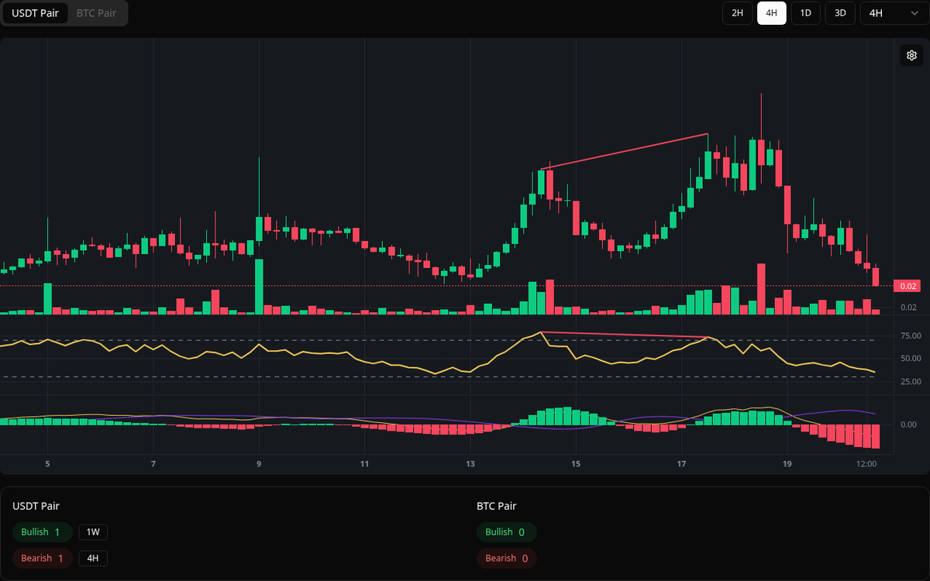Click the yellow RSI line at its peak
This screenshot has height=581, width=930.
pyautogui.click(x=542, y=332)
